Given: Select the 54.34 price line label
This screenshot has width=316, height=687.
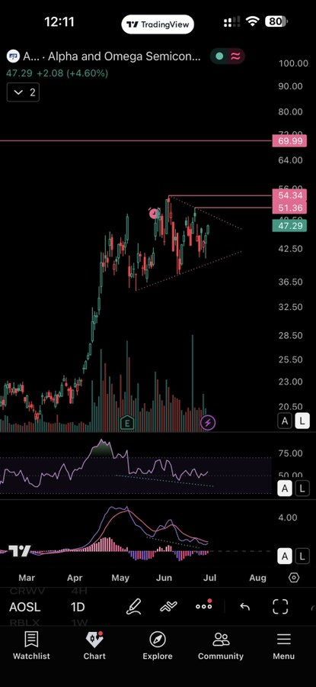Looking at the screenshot, I should (289, 195).
